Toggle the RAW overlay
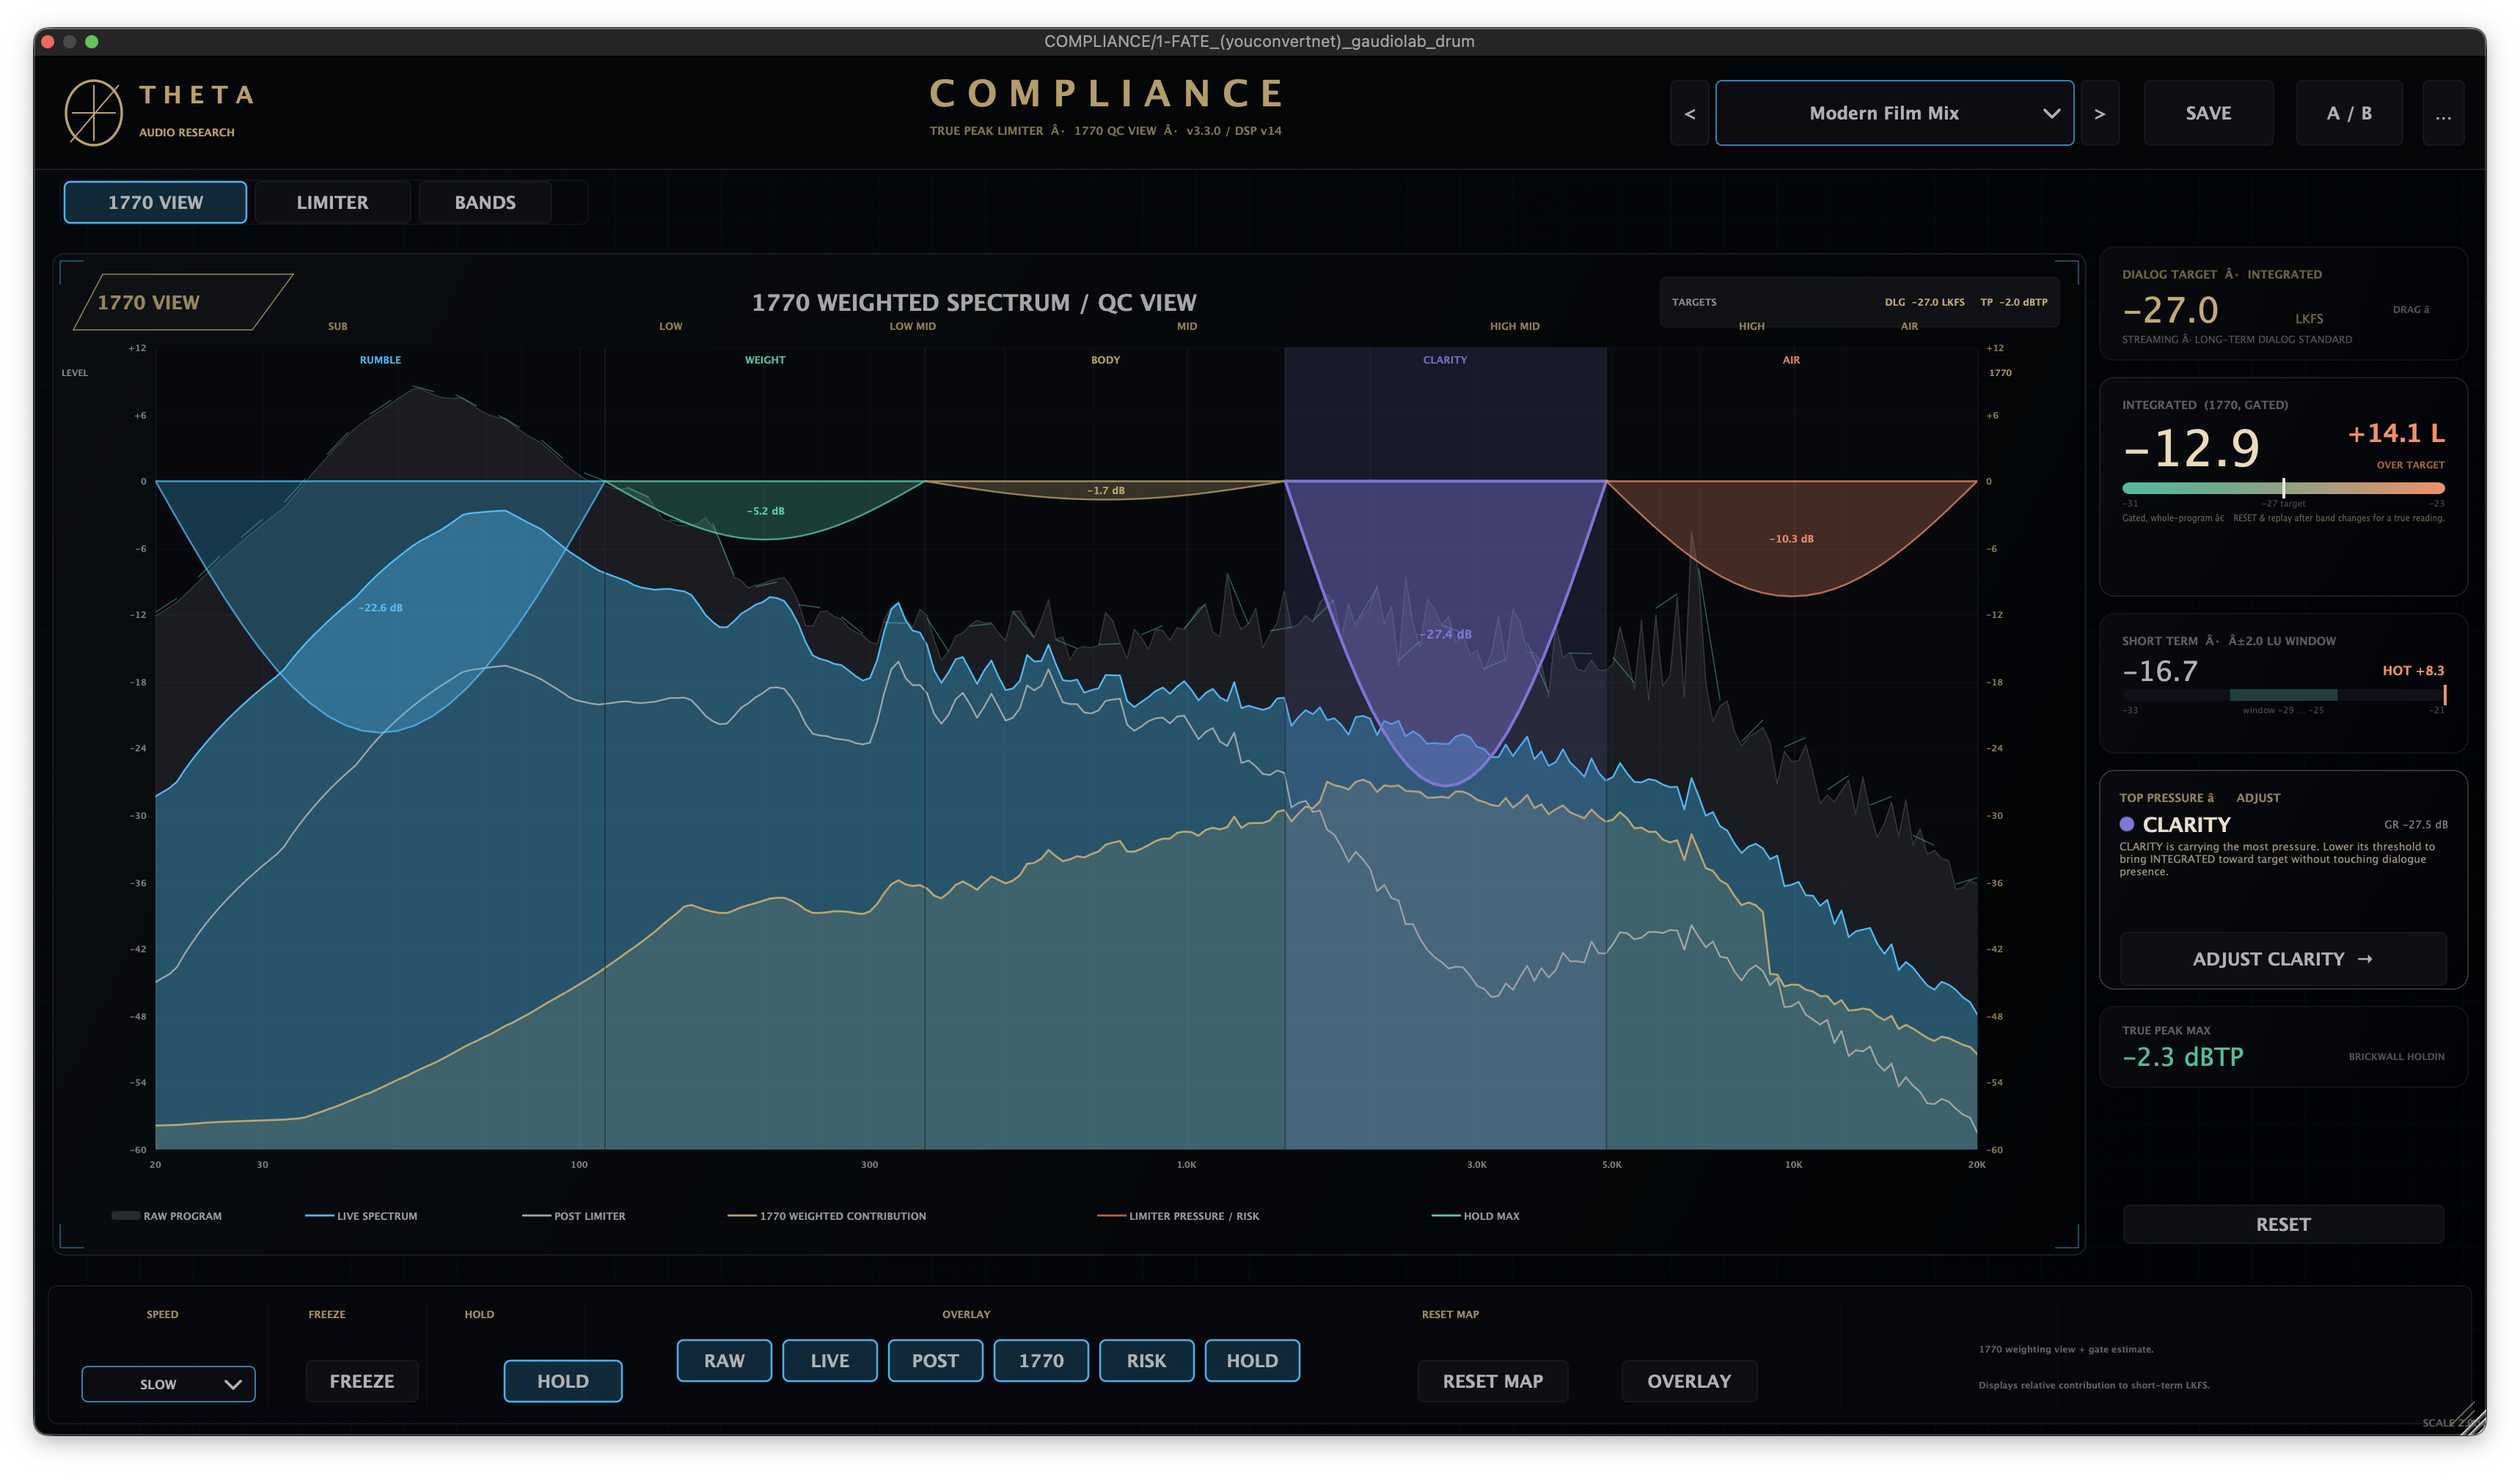 pos(724,1360)
